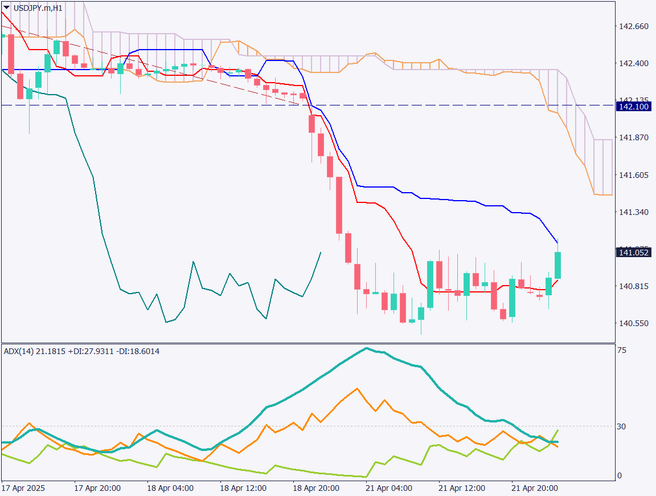The width and height of the screenshot is (656, 496).
Task: Click the 141.340 price scale value
Action: pyautogui.click(x=633, y=212)
